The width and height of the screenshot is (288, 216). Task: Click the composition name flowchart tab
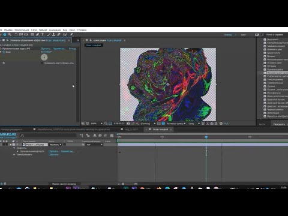coord(94,45)
